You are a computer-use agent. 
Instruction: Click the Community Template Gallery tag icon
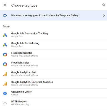click(5, 15)
